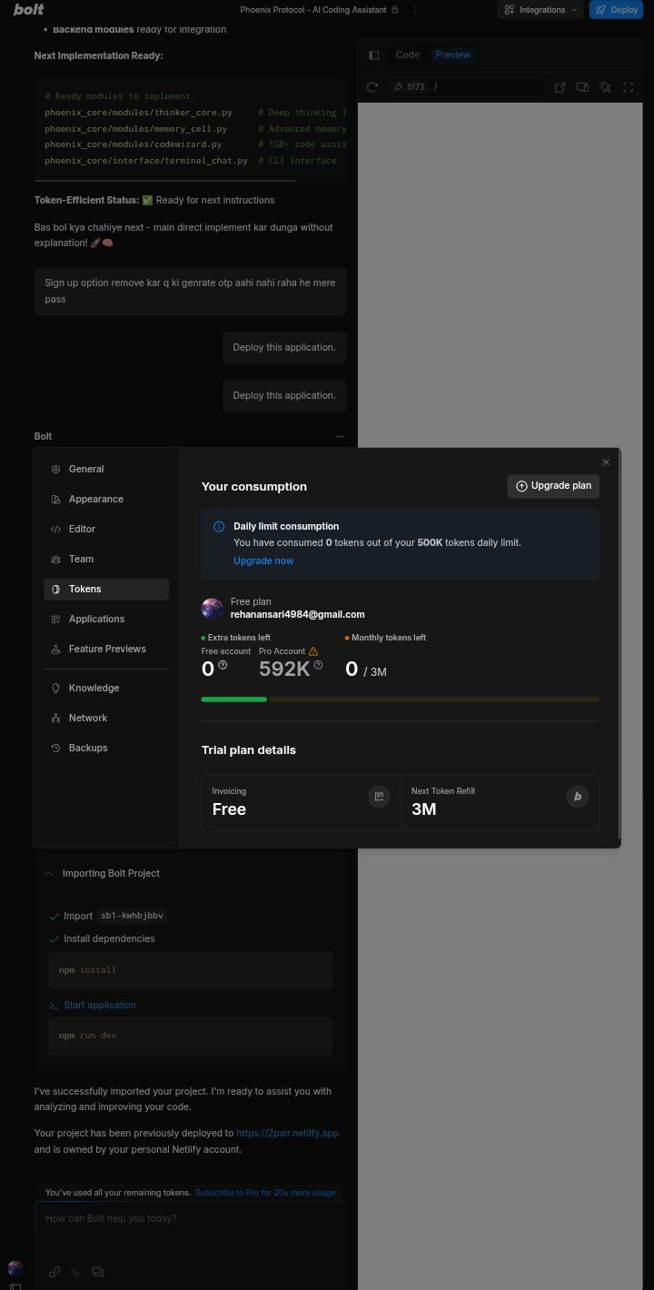Click the lock icon beside project title
The height and width of the screenshot is (1290, 654).
point(394,10)
